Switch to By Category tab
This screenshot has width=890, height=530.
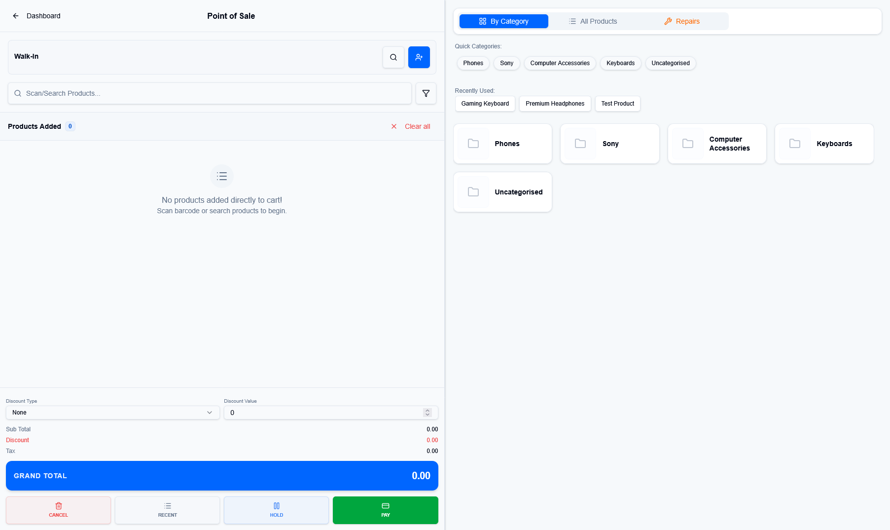coord(503,21)
